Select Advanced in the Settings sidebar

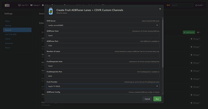point(9,43)
